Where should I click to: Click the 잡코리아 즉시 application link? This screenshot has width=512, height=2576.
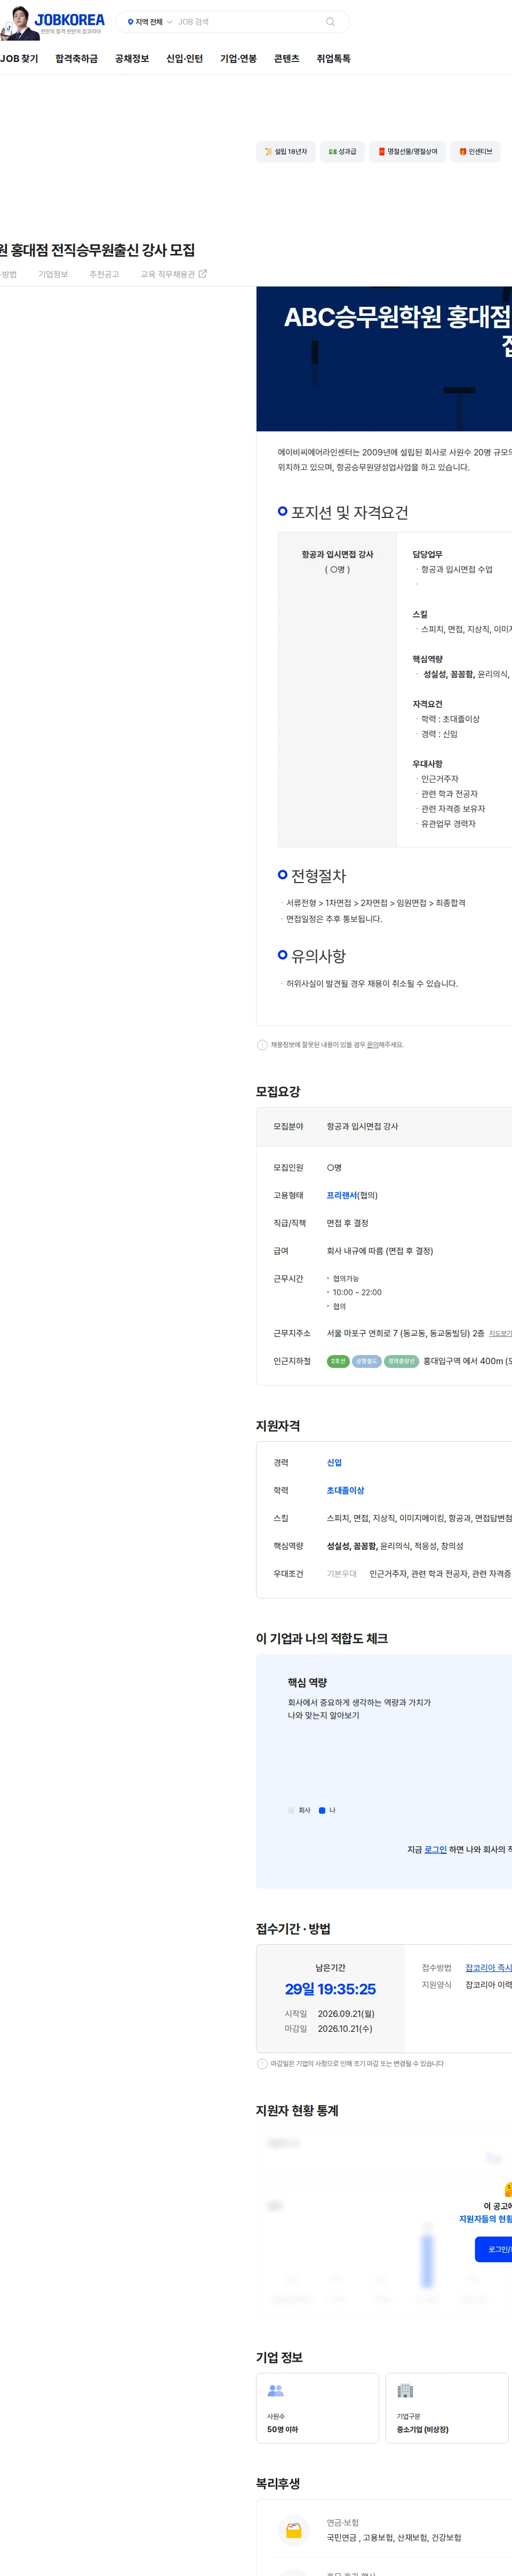488,1968
